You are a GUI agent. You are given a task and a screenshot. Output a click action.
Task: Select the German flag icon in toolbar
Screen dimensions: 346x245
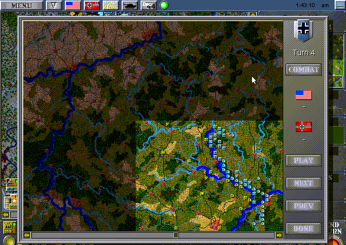click(x=91, y=5)
